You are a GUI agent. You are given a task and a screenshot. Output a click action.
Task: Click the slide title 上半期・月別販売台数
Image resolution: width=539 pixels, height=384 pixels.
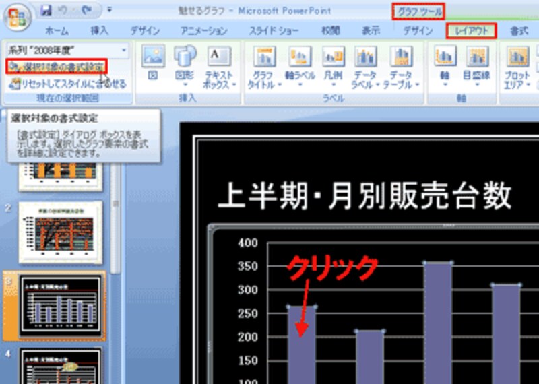365,196
